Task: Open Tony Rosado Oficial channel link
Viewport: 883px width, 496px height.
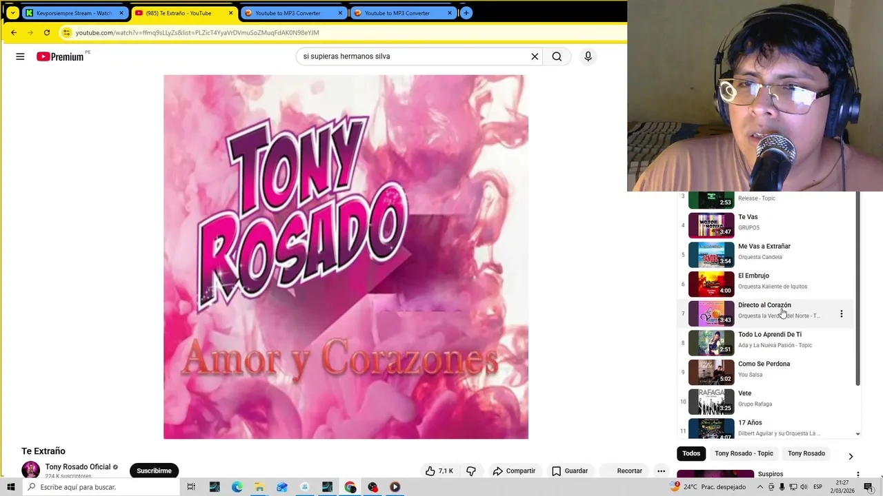Action: (x=78, y=466)
